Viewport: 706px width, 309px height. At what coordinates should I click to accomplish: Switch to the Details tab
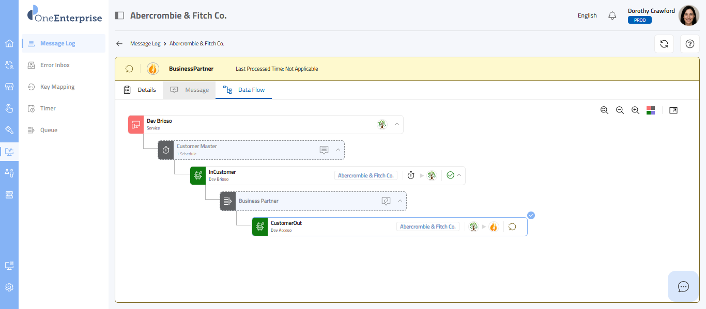coord(140,90)
